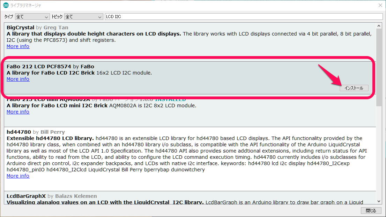Image resolution: width=386 pixels, height=217 pixels.
Task: Open More info link for hd44780 library
Action: 18,176
